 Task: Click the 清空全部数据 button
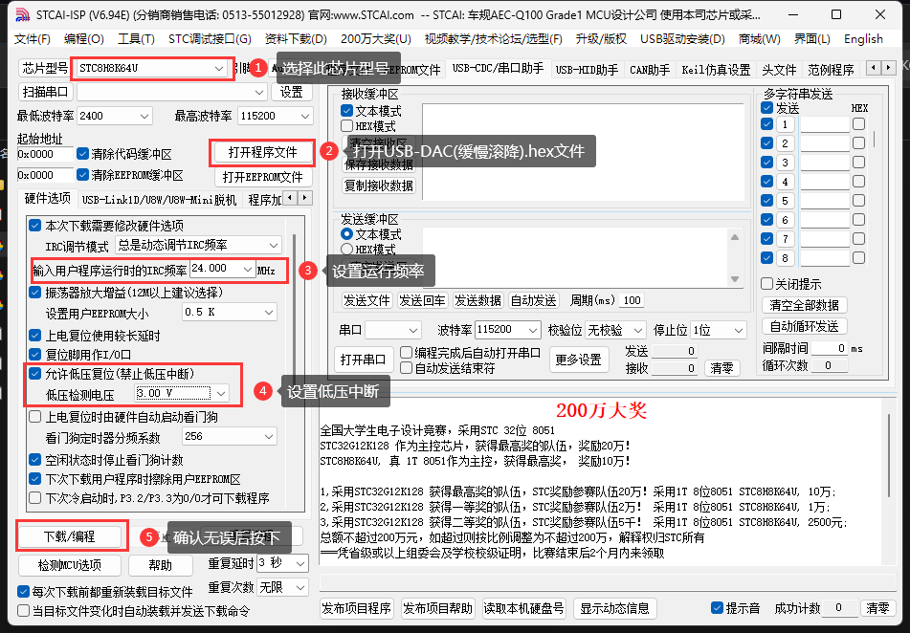(805, 305)
